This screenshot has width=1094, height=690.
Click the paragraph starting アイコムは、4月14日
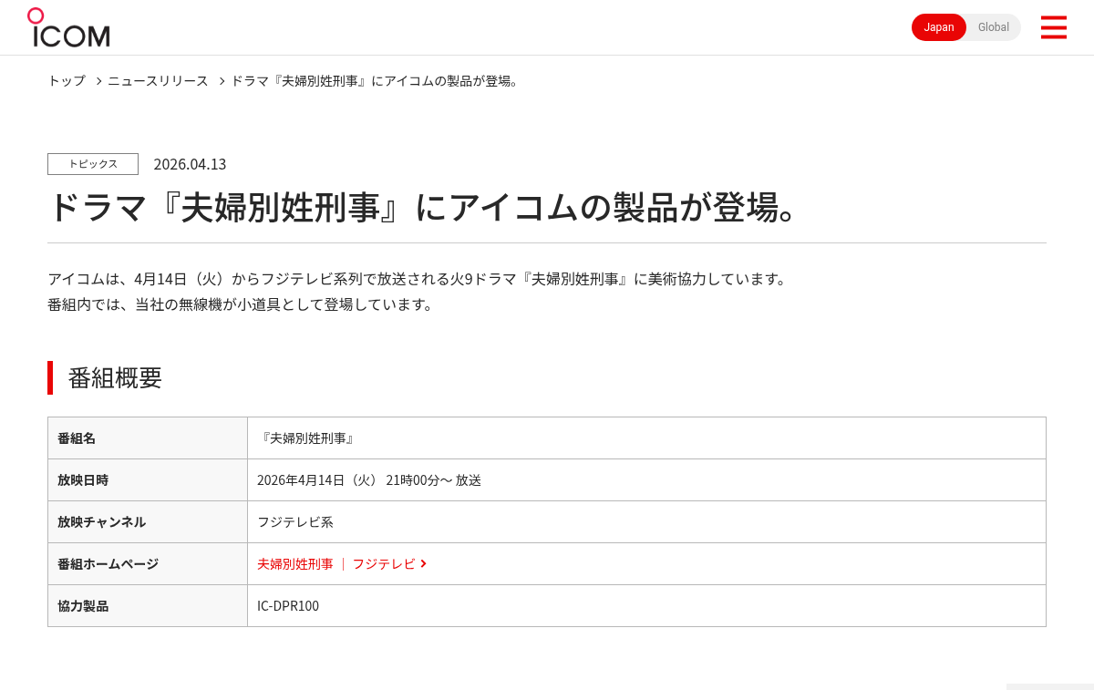point(418,278)
